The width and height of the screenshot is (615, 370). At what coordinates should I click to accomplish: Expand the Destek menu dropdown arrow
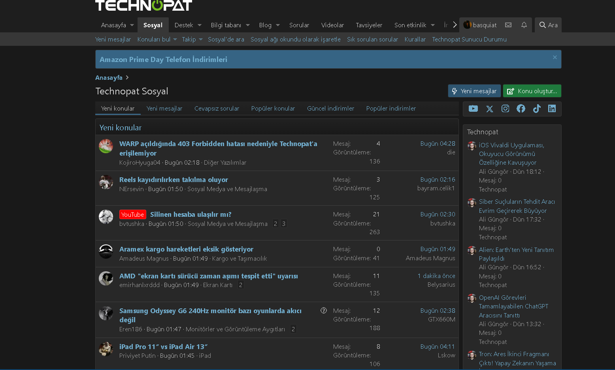point(200,25)
